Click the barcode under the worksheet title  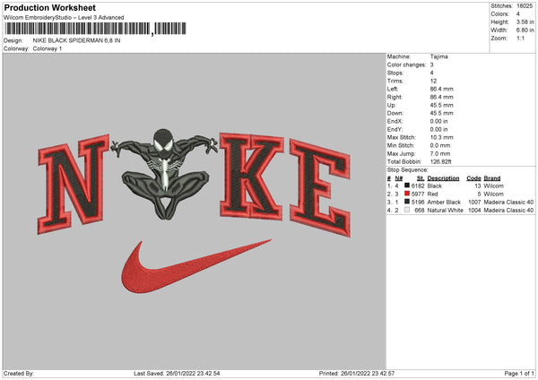(95, 29)
